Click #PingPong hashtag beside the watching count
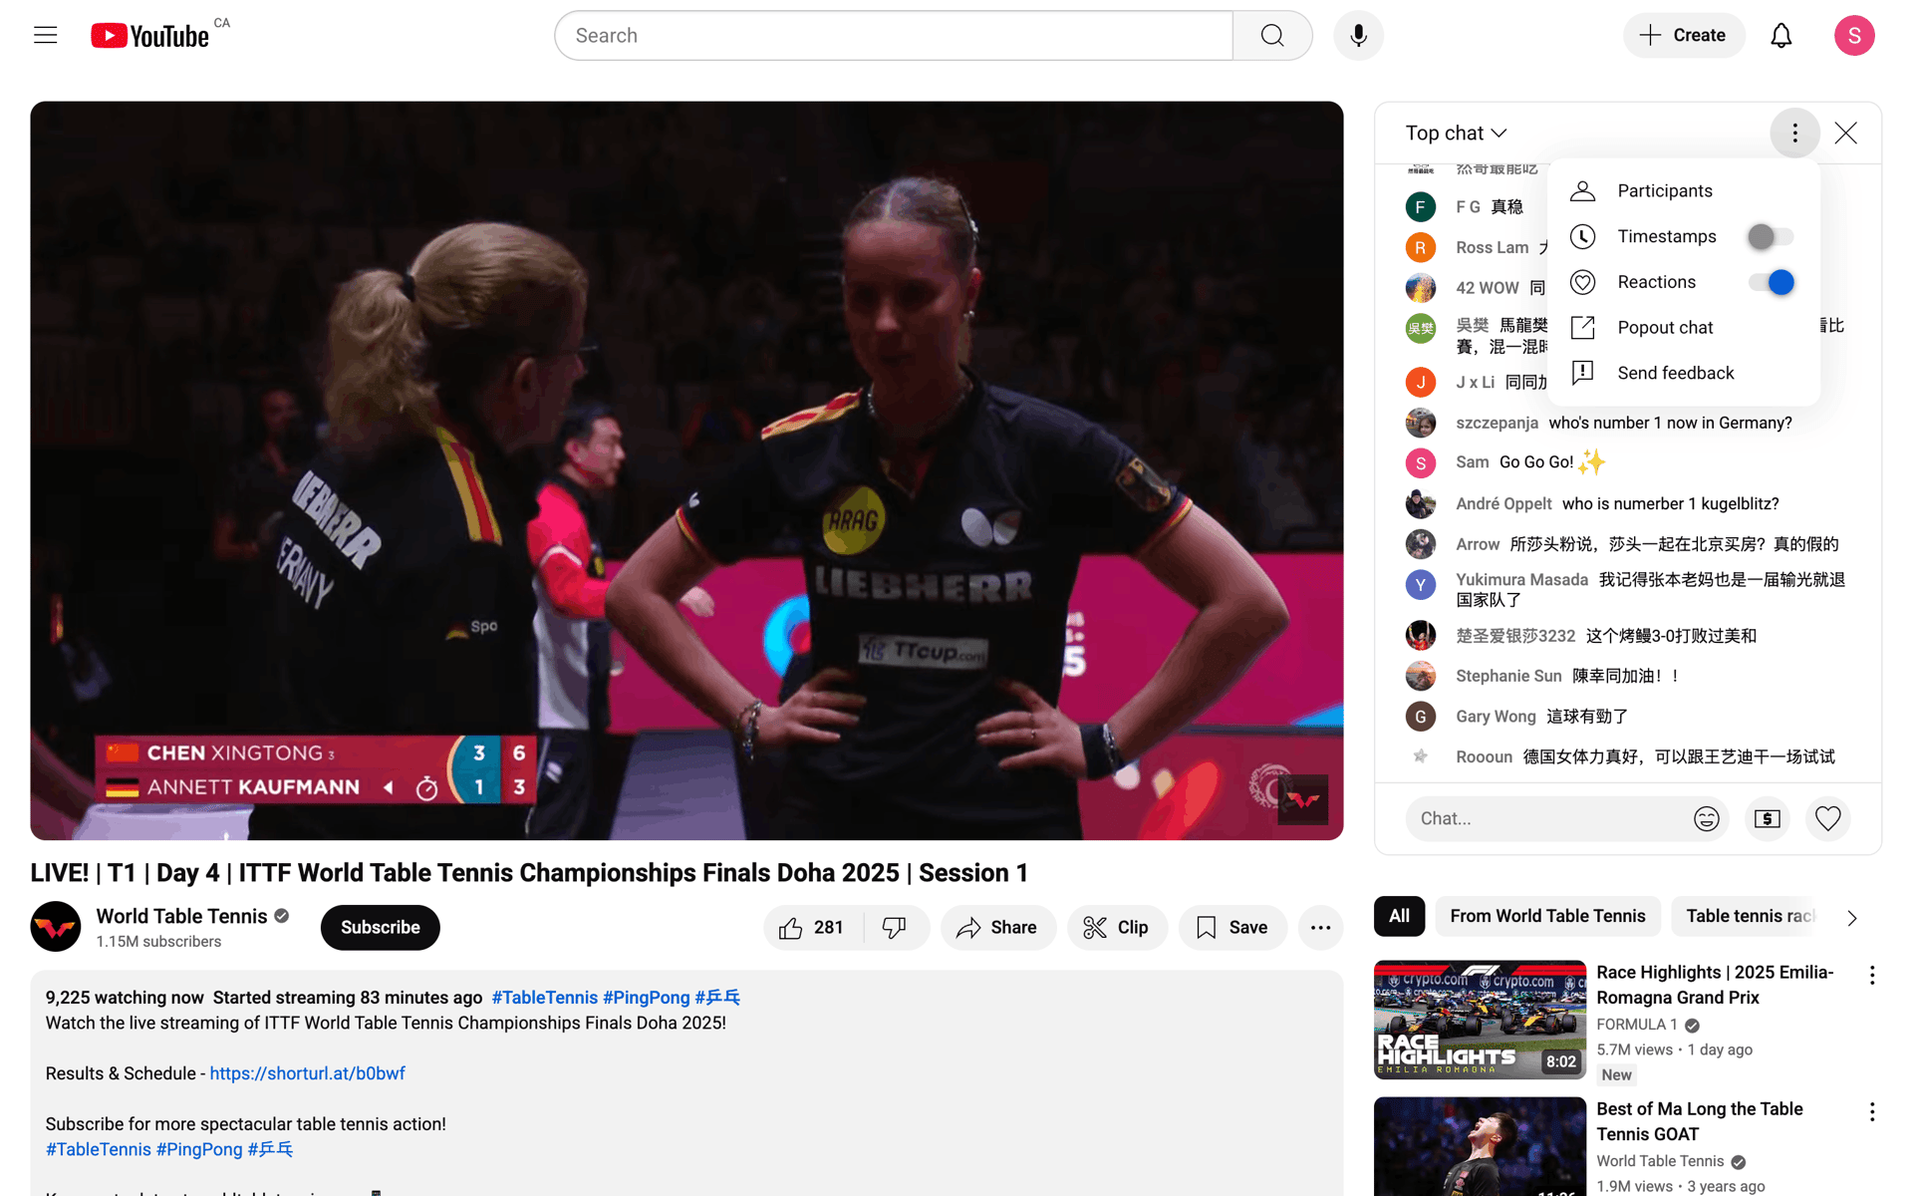Viewport: 1913px width, 1196px height. click(646, 998)
